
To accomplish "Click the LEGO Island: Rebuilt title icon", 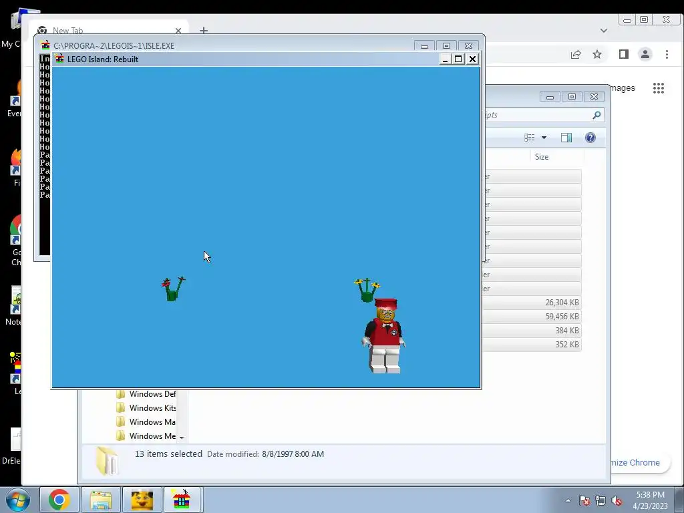I will click(x=59, y=59).
